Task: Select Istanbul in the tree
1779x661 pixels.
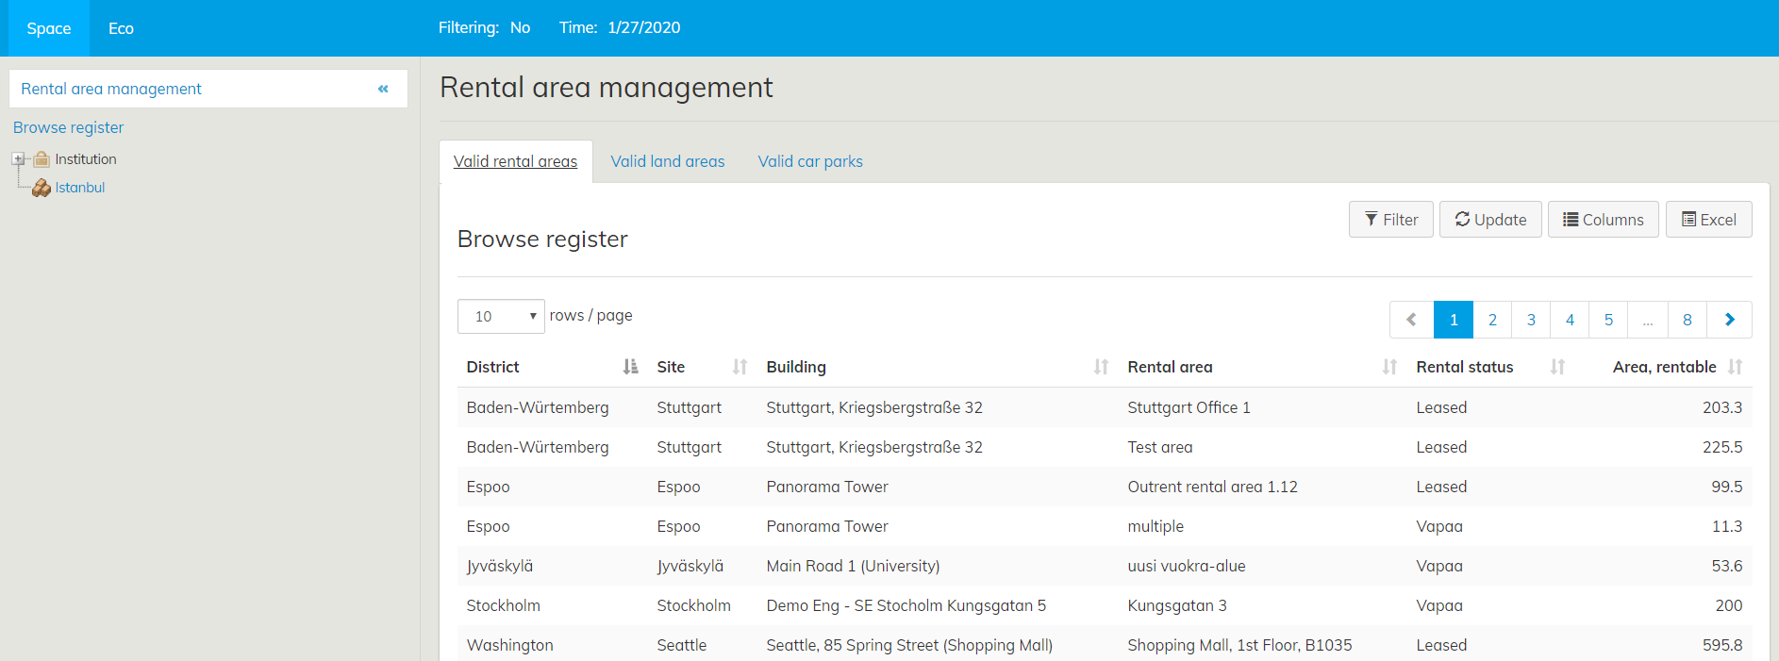Action: pyautogui.click(x=79, y=188)
